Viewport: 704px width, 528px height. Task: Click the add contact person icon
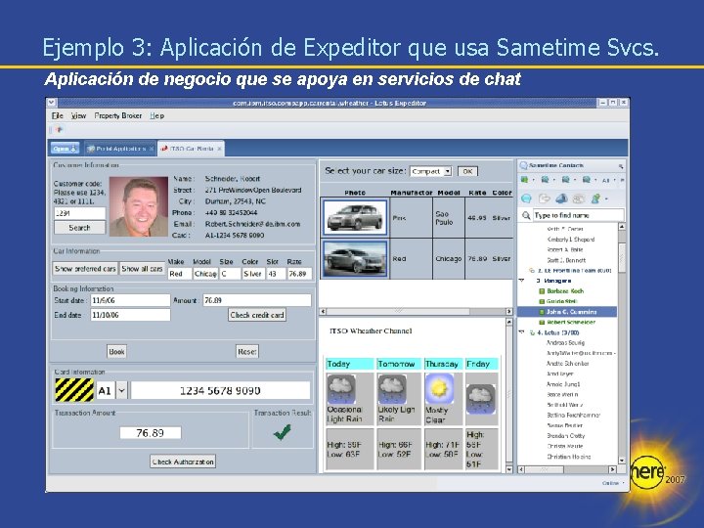(x=595, y=198)
